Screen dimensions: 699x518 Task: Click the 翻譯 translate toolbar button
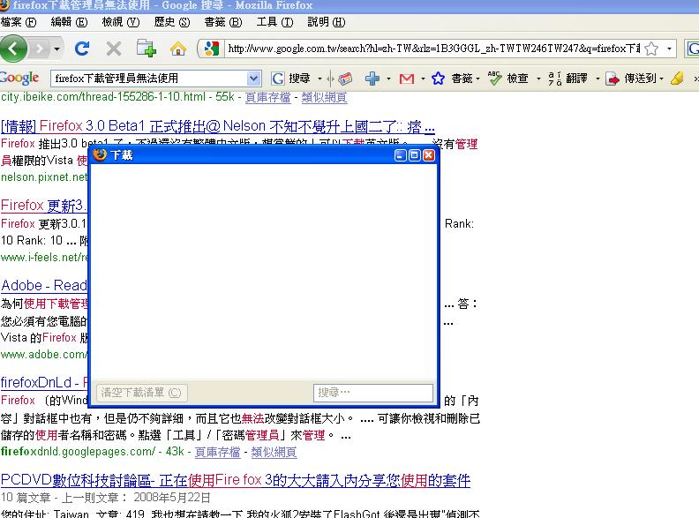point(569,79)
